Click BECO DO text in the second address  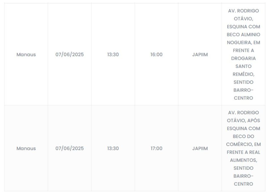243,136
